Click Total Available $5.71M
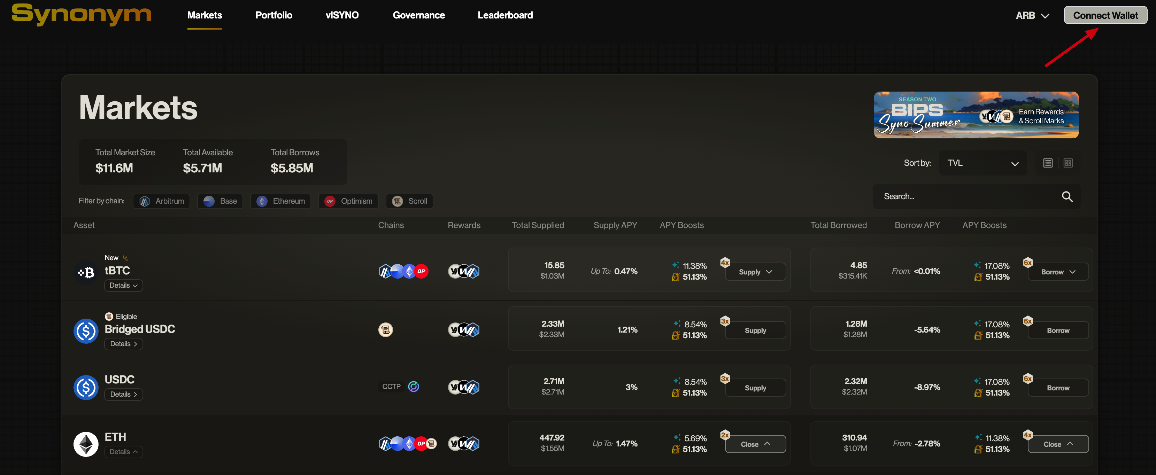 (x=207, y=162)
